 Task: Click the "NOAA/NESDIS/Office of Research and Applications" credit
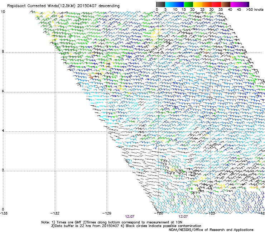211,230
